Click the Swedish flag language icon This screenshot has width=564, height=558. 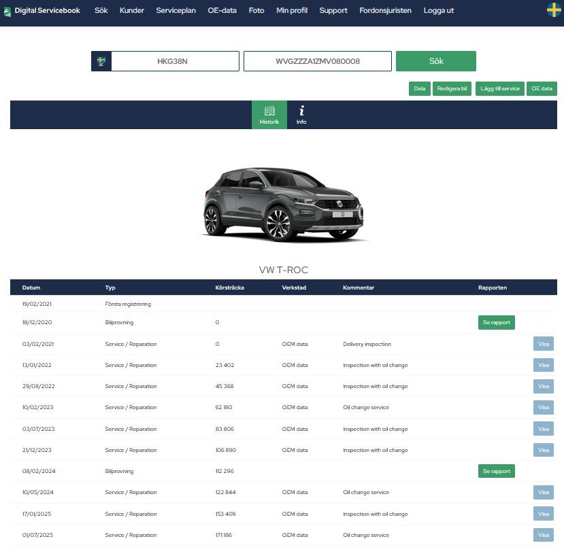coord(554,10)
